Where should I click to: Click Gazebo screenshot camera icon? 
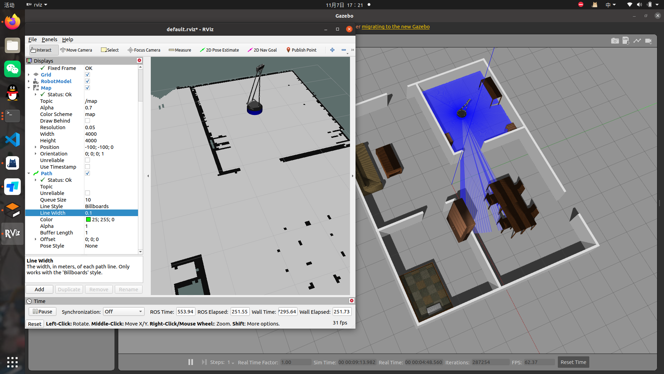coord(615,41)
